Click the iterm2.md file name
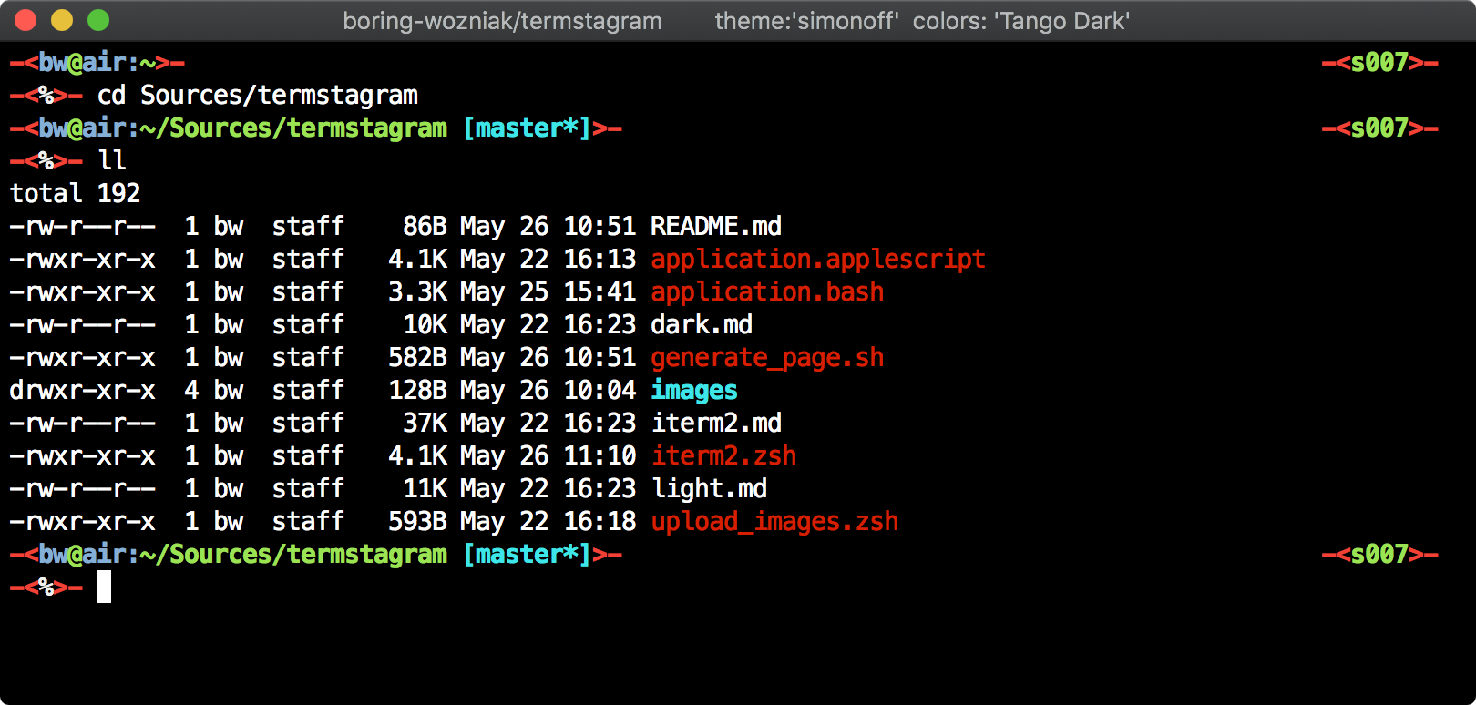 tap(716, 423)
